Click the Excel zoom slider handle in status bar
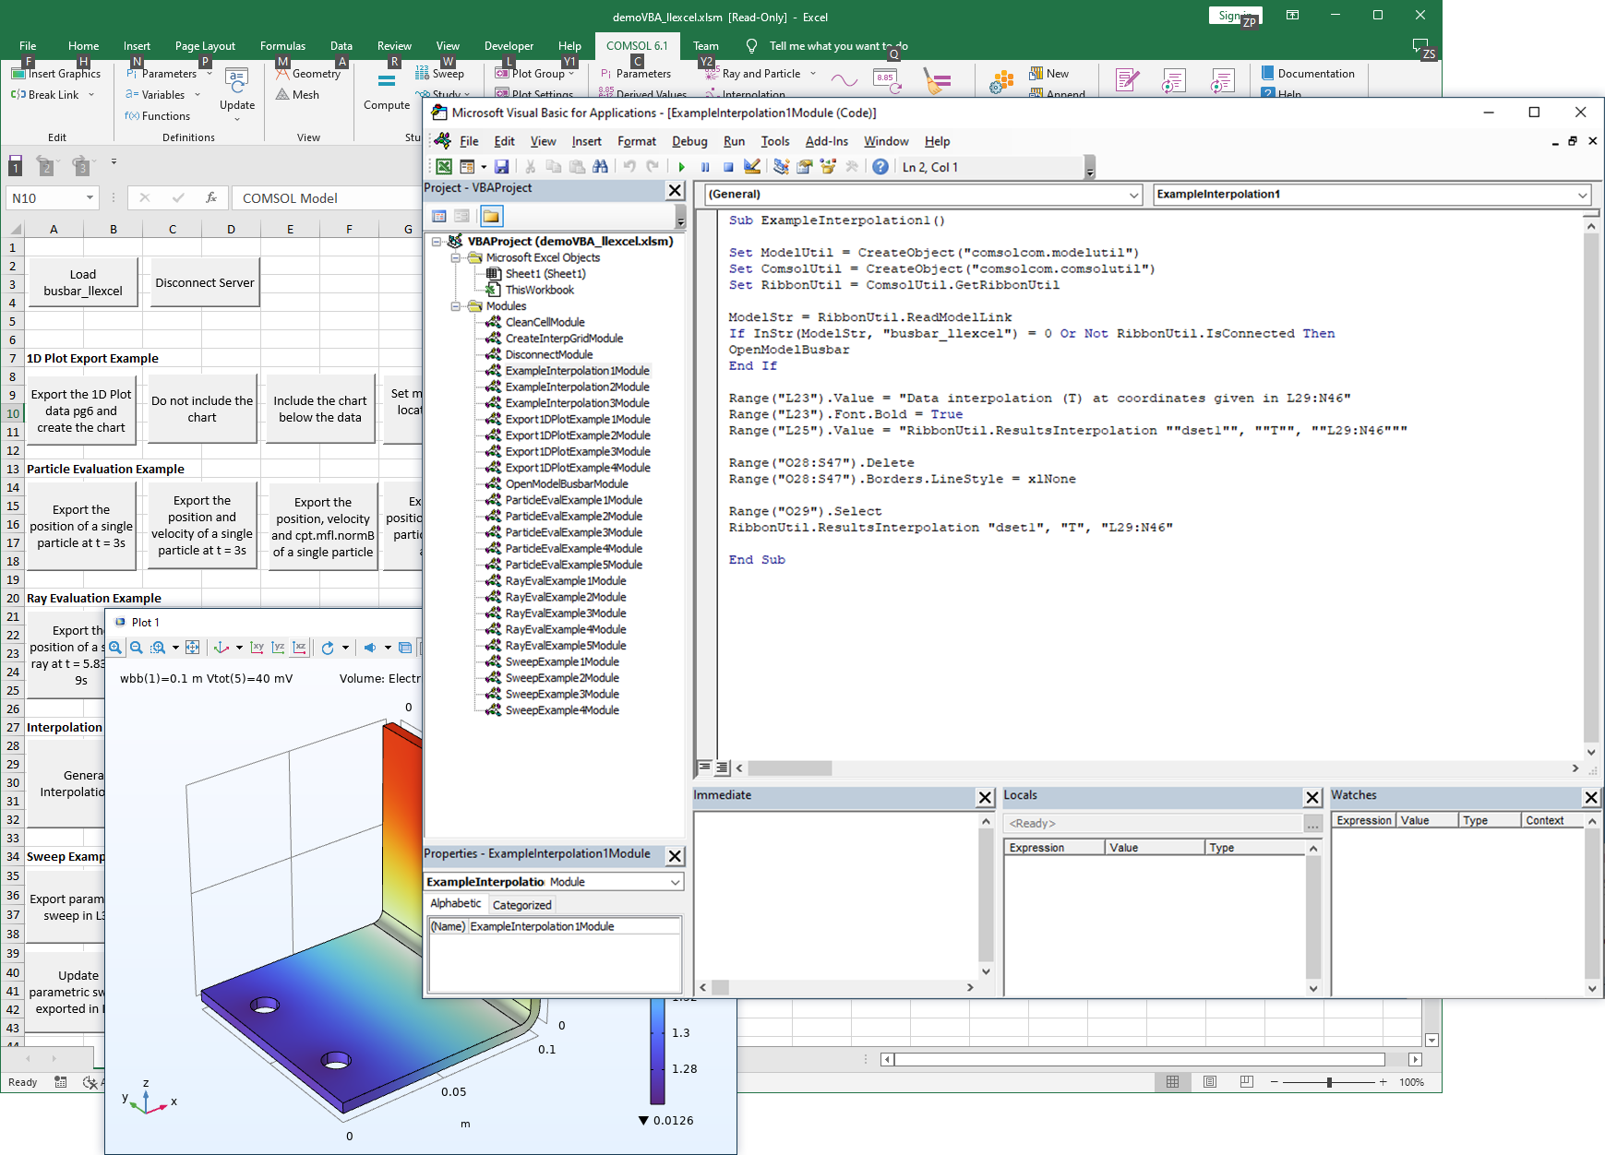Screen dimensions: 1605x1155 [1329, 1082]
